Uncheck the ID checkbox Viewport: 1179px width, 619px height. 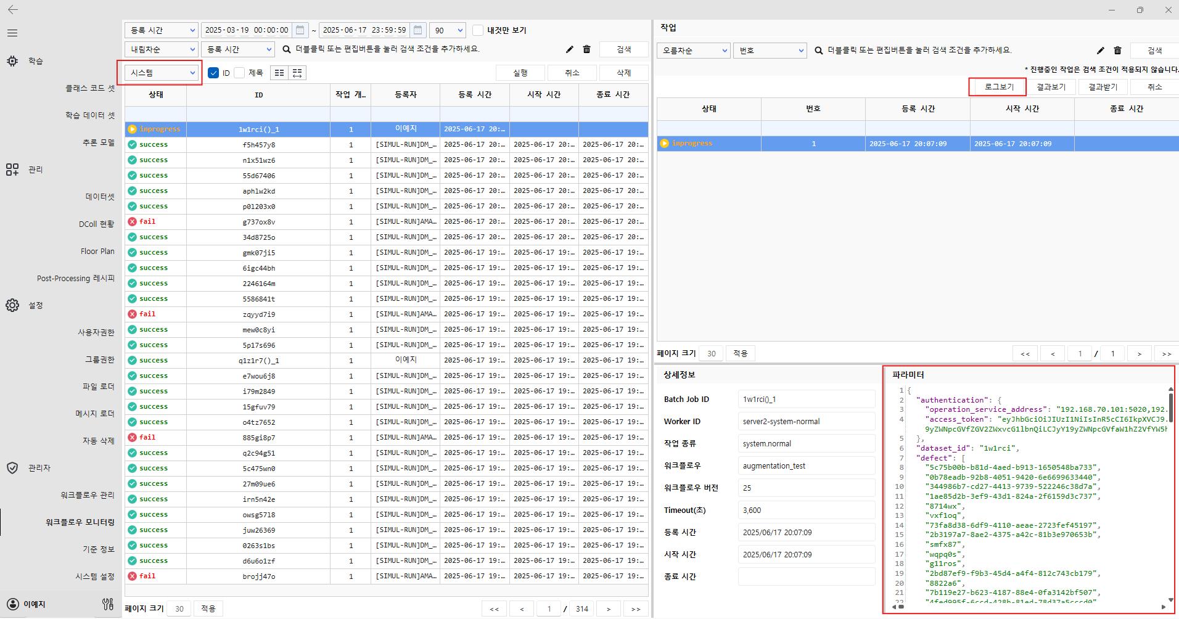pyautogui.click(x=213, y=73)
